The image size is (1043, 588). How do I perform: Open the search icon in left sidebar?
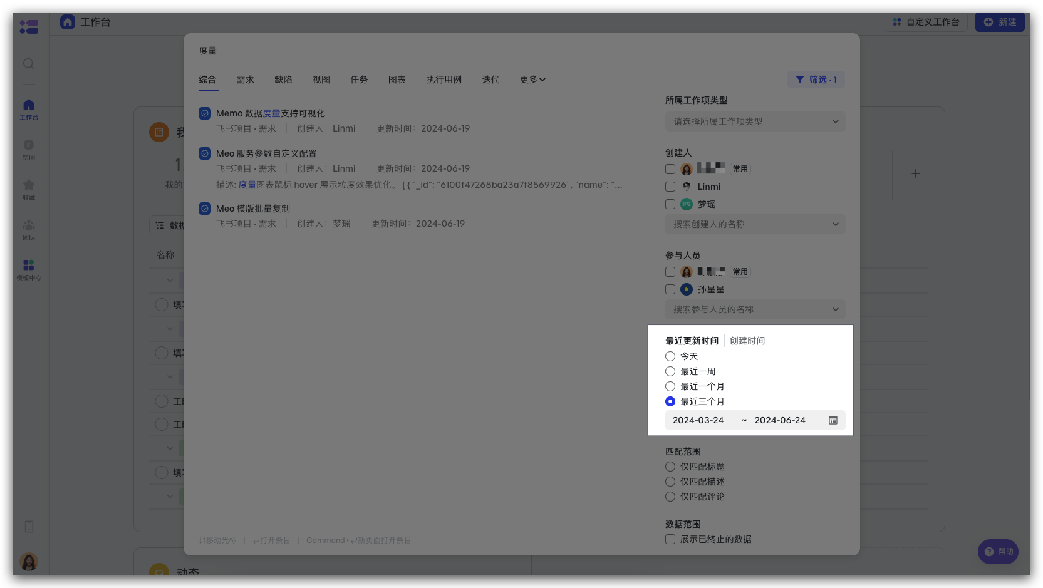(x=28, y=64)
